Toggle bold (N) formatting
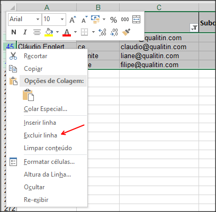The width and height of the screenshot is (216, 212). [14, 32]
